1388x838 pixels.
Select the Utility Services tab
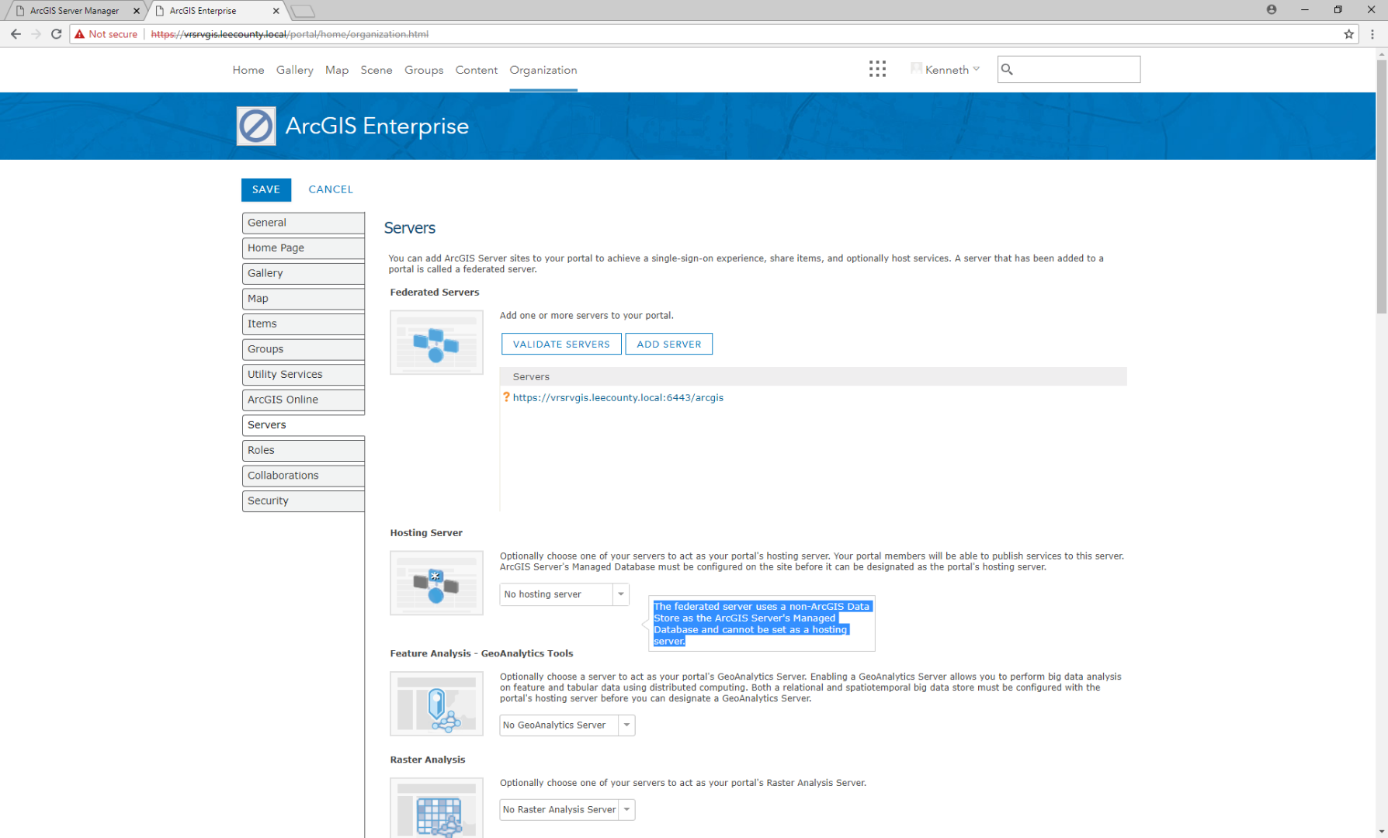coord(304,375)
